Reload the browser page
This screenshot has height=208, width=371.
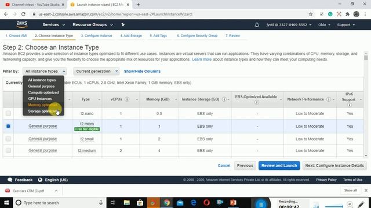click(x=23, y=14)
